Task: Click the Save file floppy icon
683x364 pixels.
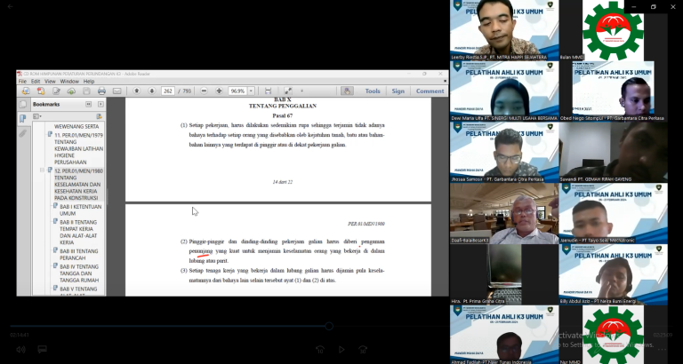Action: [x=86, y=91]
